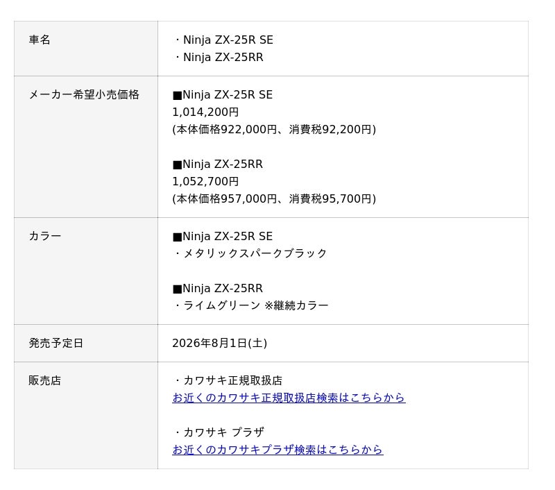This screenshot has height=490, width=555.
Task: Click the 本体価格957,000円 breakdown line
Action: click(x=274, y=199)
